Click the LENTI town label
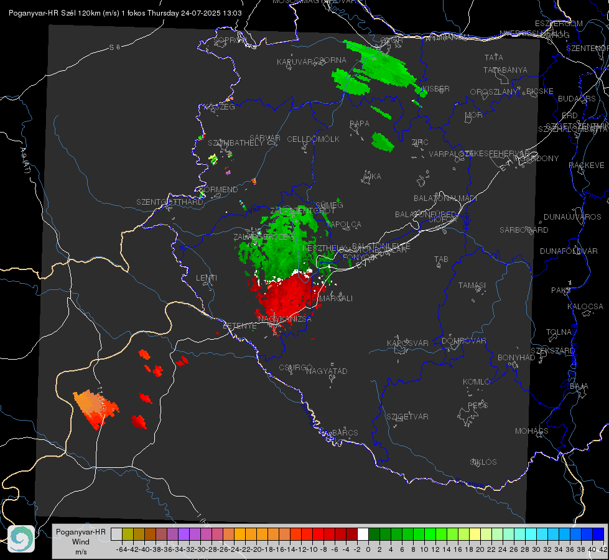 click(207, 278)
